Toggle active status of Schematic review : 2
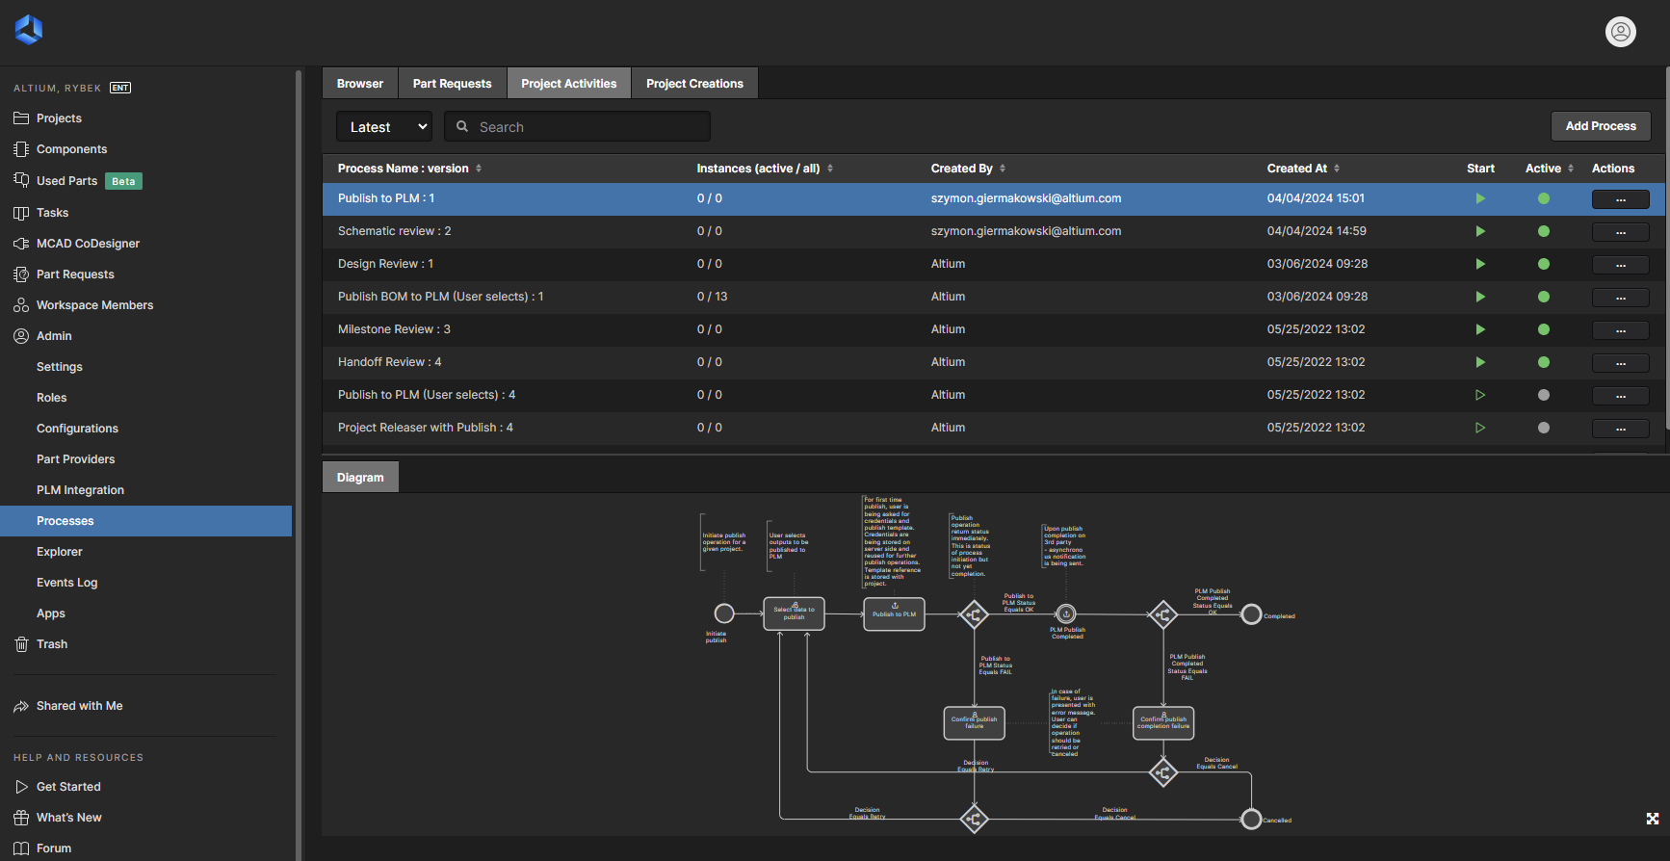The image size is (1670, 861). [1544, 231]
